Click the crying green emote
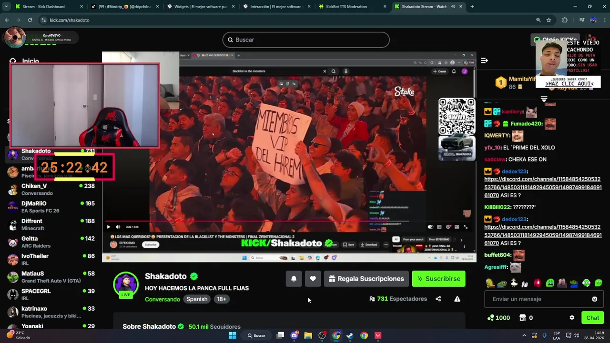Viewport: 610px width, 343px height. 550,283
